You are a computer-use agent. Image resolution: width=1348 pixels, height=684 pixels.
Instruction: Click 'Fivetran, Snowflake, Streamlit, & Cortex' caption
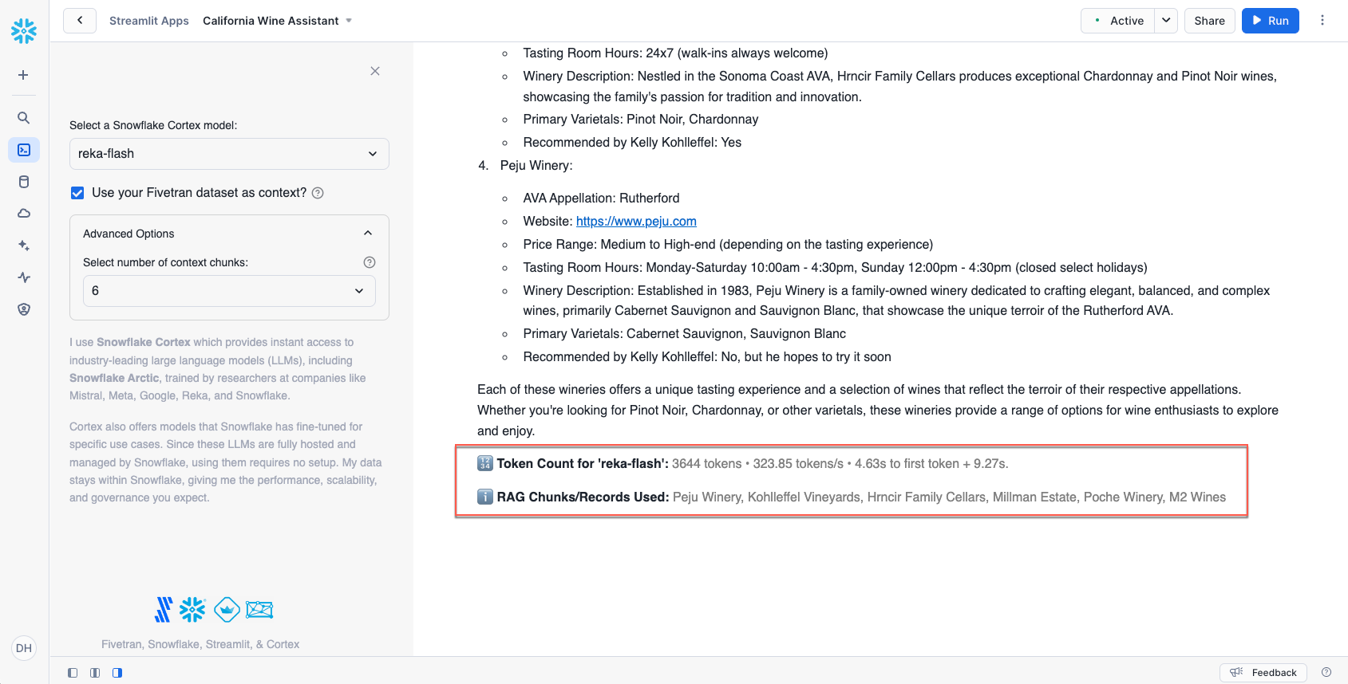pos(200,644)
